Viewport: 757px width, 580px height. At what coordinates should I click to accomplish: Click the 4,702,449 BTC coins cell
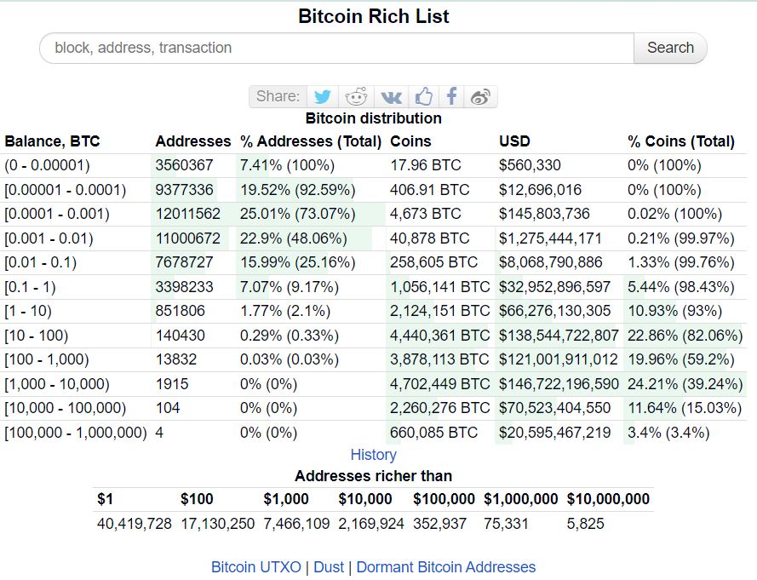pos(439,384)
